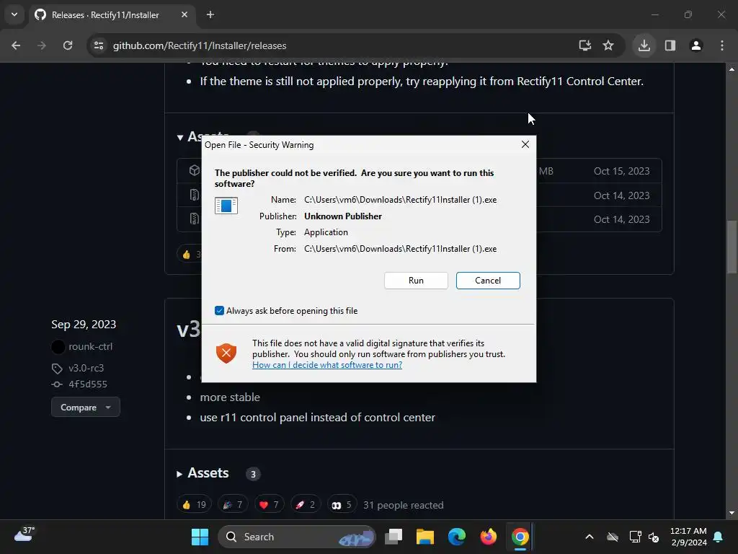The image size is (738, 554).
Task: View site information icon in address bar
Action: point(98,45)
